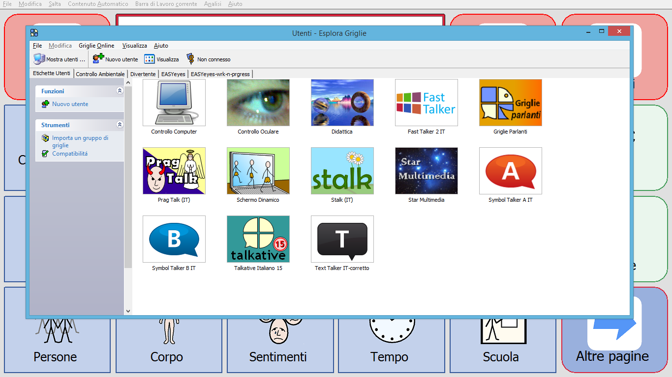The width and height of the screenshot is (672, 377).
Task: Select the Griglie Parlanti icon
Action: (511, 103)
